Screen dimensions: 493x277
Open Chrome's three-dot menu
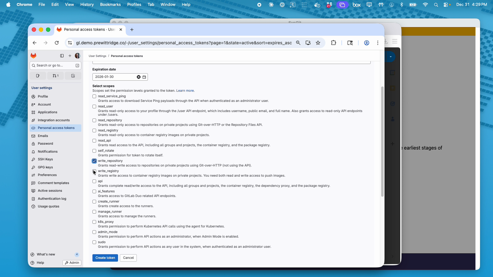(377, 43)
